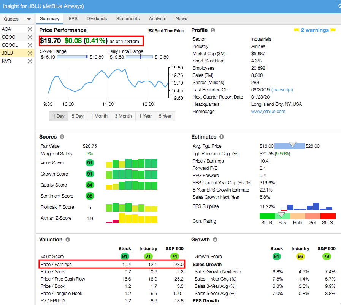The image size is (341, 305).
Task: Click the Industry Growth Score 66 badge
Action: 300,256
